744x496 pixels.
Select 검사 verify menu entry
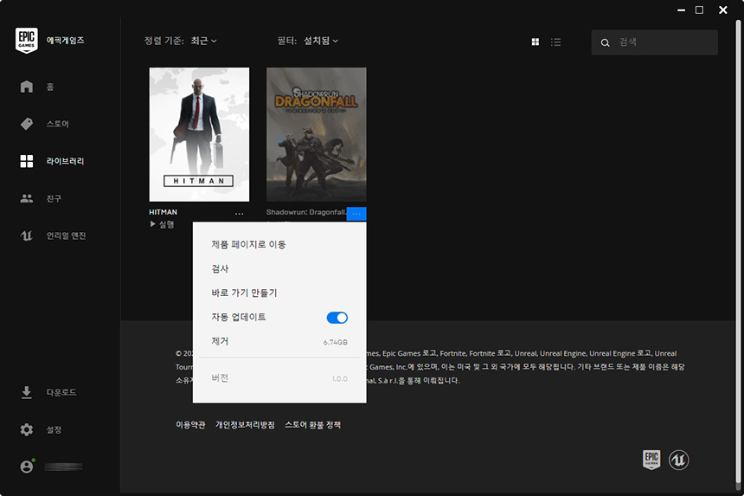tap(279, 268)
